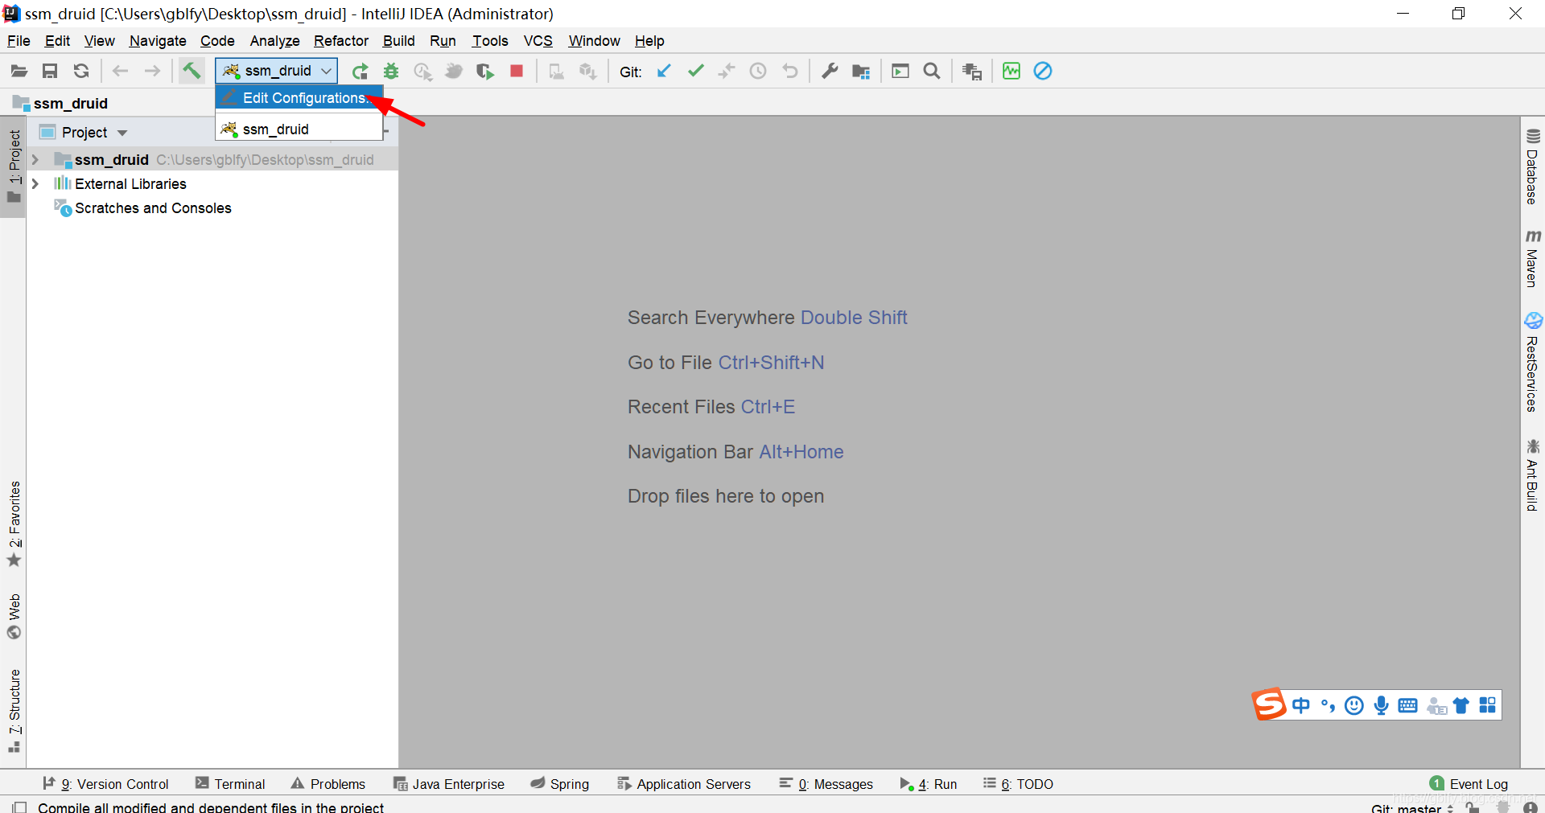Click the Sogou emoji face icon

coord(1354,705)
